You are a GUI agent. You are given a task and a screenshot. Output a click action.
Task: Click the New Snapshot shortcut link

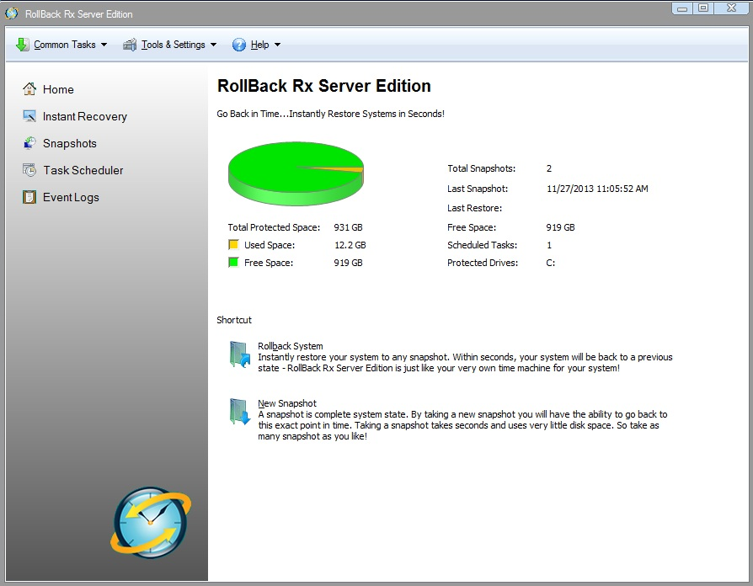pyautogui.click(x=287, y=403)
